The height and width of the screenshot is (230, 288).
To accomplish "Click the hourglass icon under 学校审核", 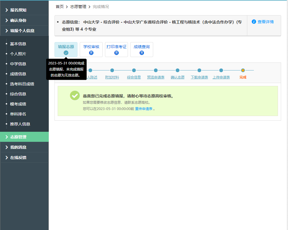I will point(91,53).
